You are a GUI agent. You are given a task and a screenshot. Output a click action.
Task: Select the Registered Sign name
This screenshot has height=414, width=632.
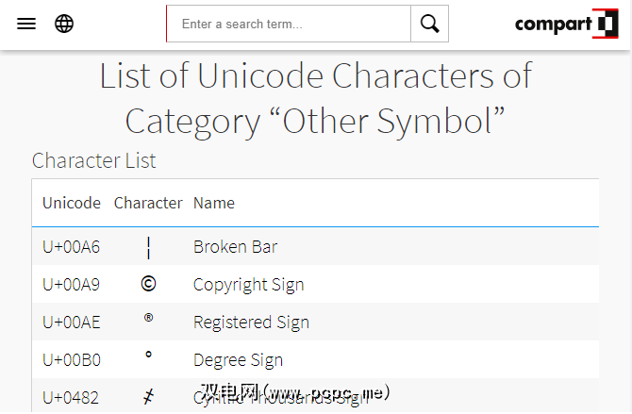(251, 323)
